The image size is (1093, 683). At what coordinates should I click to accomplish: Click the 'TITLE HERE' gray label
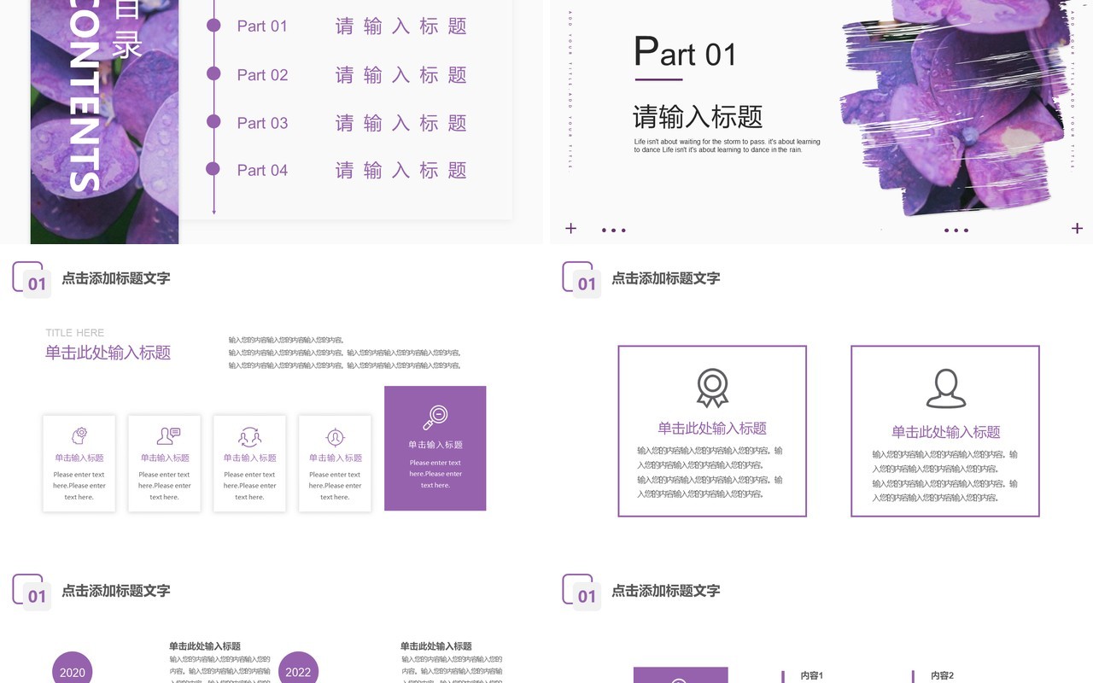click(75, 333)
